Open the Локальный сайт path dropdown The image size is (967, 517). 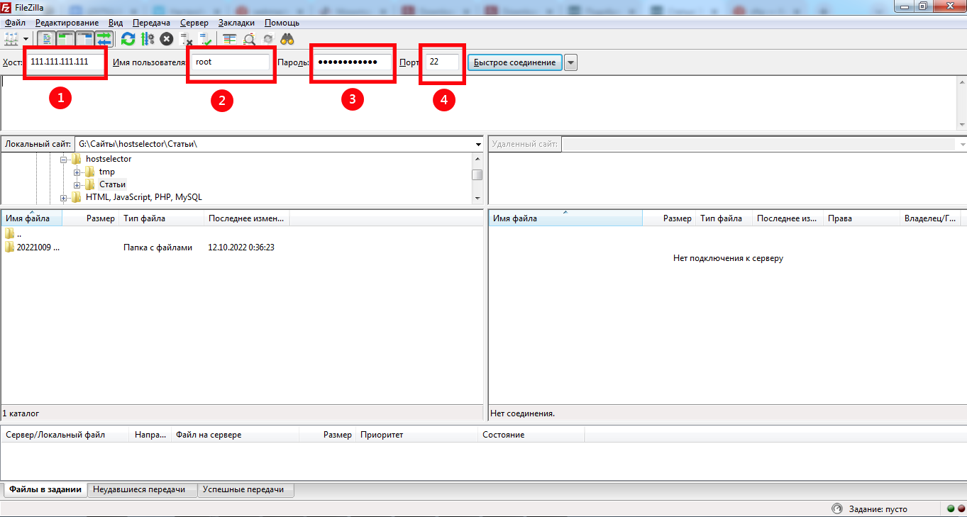pyautogui.click(x=479, y=144)
